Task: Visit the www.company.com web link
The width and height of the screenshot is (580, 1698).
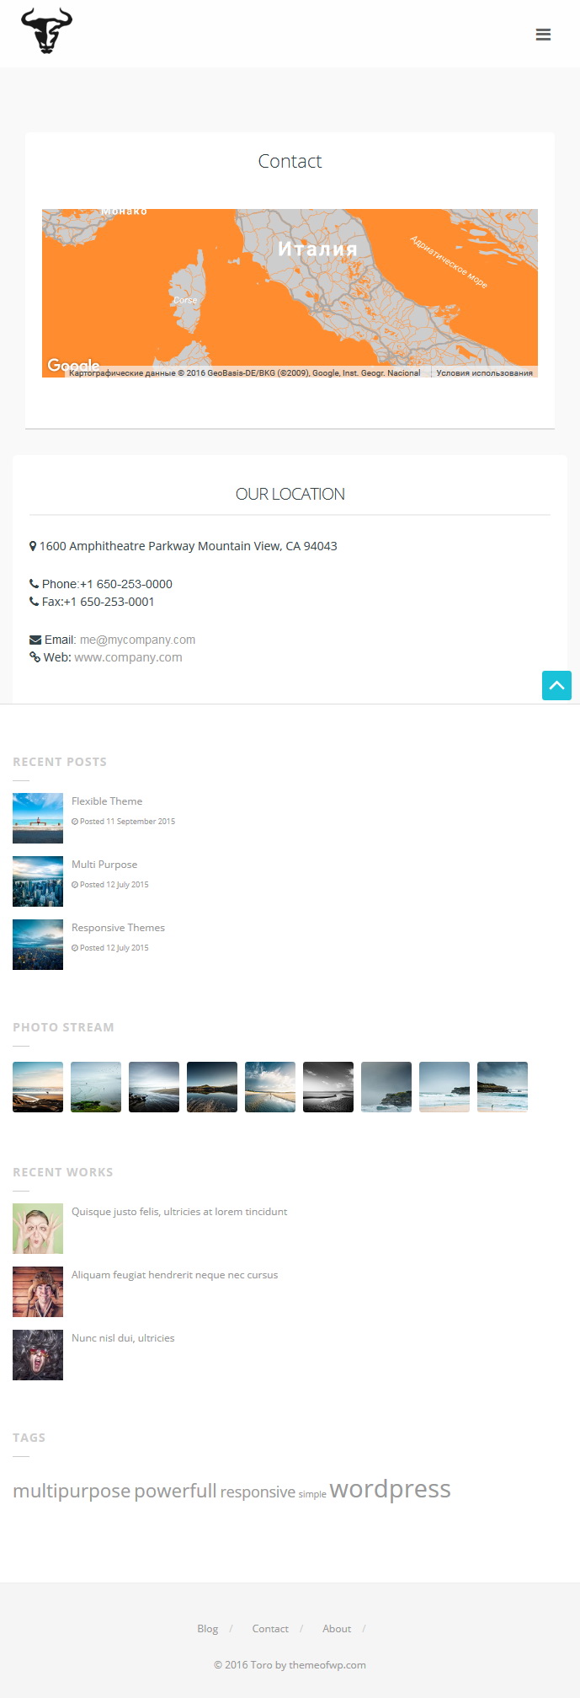Action: tap(128, 657)
